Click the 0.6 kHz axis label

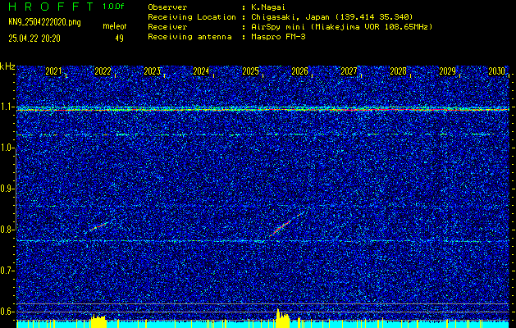point(6,312)
